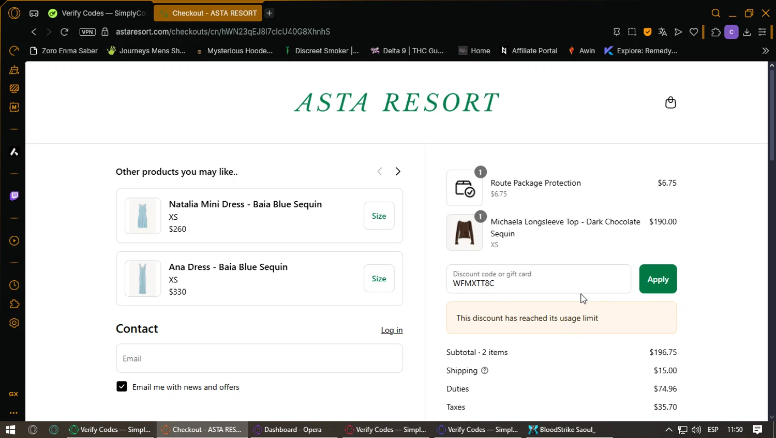Open the extensions puzzle icon in toolbar
The image size is (776, 438).
716,32
